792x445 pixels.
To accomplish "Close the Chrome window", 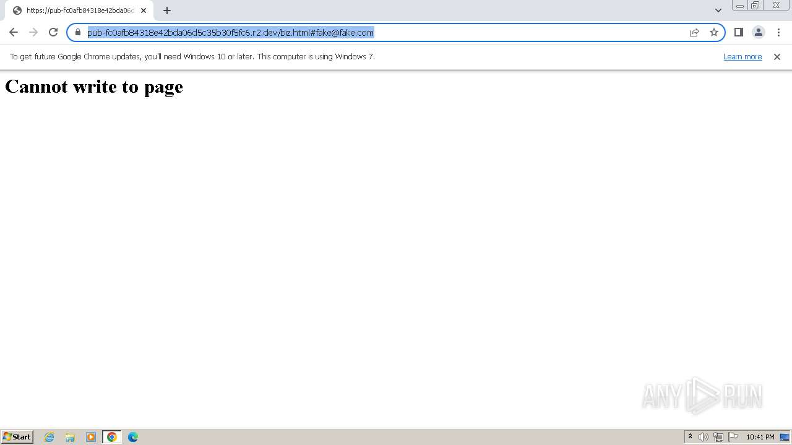I will click(x=776, y=6).
